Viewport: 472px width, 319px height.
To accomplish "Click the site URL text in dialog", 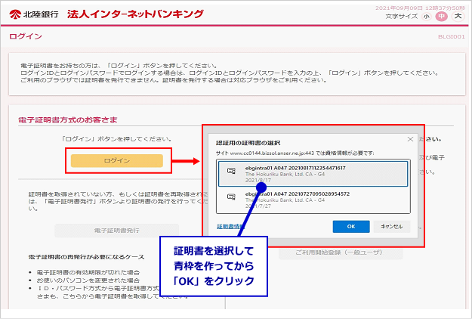I will pos(295,153).
